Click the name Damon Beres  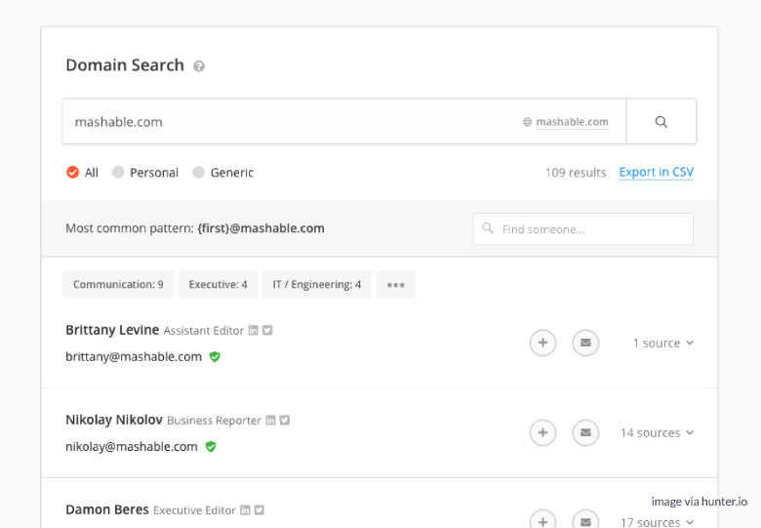(107, 509)
